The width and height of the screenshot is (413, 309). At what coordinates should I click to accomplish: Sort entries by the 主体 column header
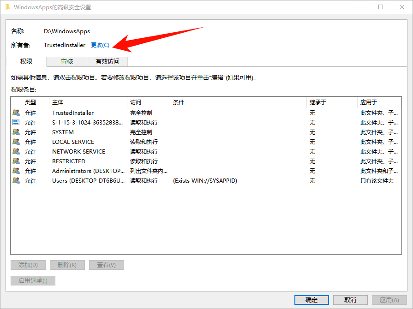88,102
